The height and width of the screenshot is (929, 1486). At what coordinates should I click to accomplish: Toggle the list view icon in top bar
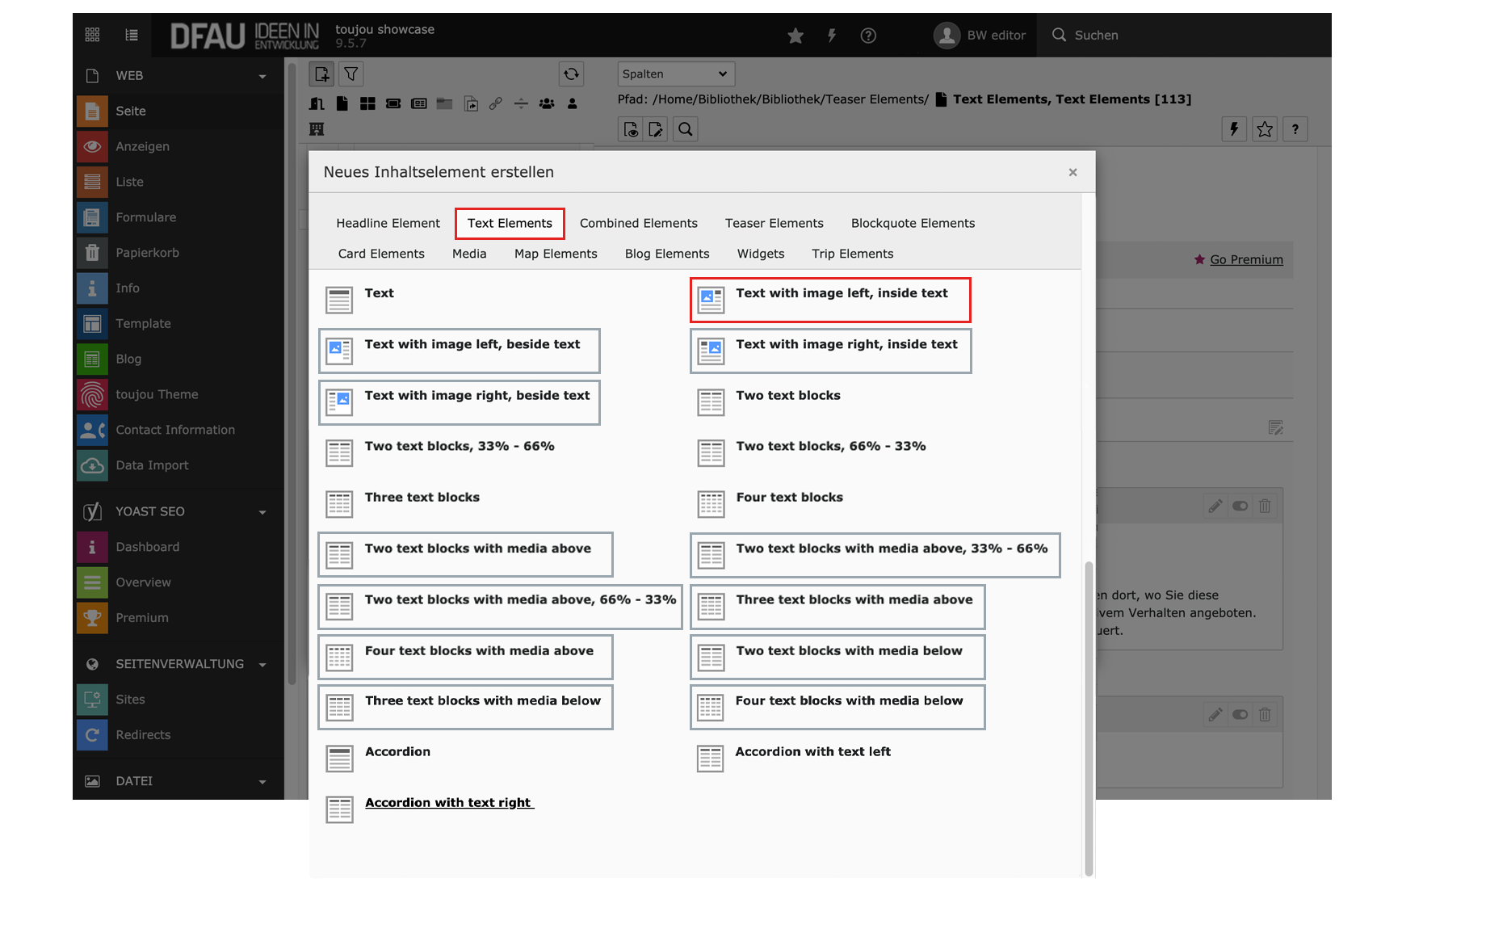pos(132,35)
